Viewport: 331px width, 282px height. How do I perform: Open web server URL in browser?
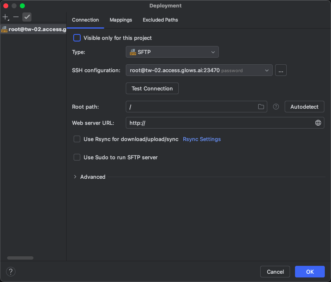click(x=318, y=123)
